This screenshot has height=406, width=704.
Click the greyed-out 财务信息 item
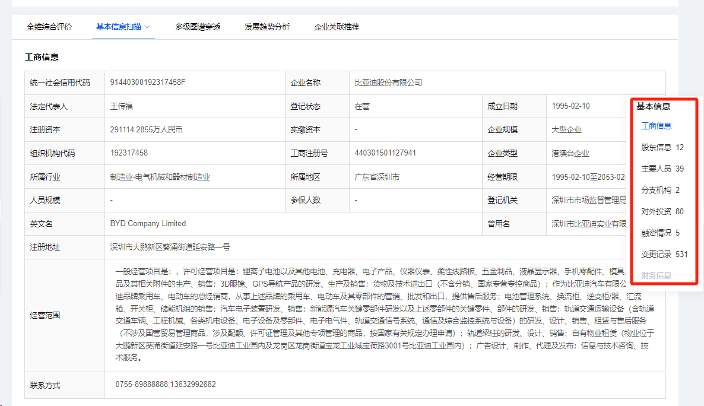tap(657, 275)
